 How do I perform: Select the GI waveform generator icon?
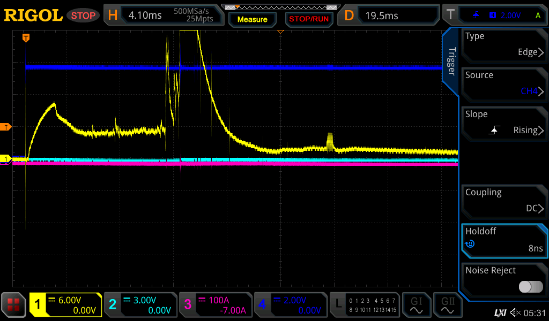[417, 305]
